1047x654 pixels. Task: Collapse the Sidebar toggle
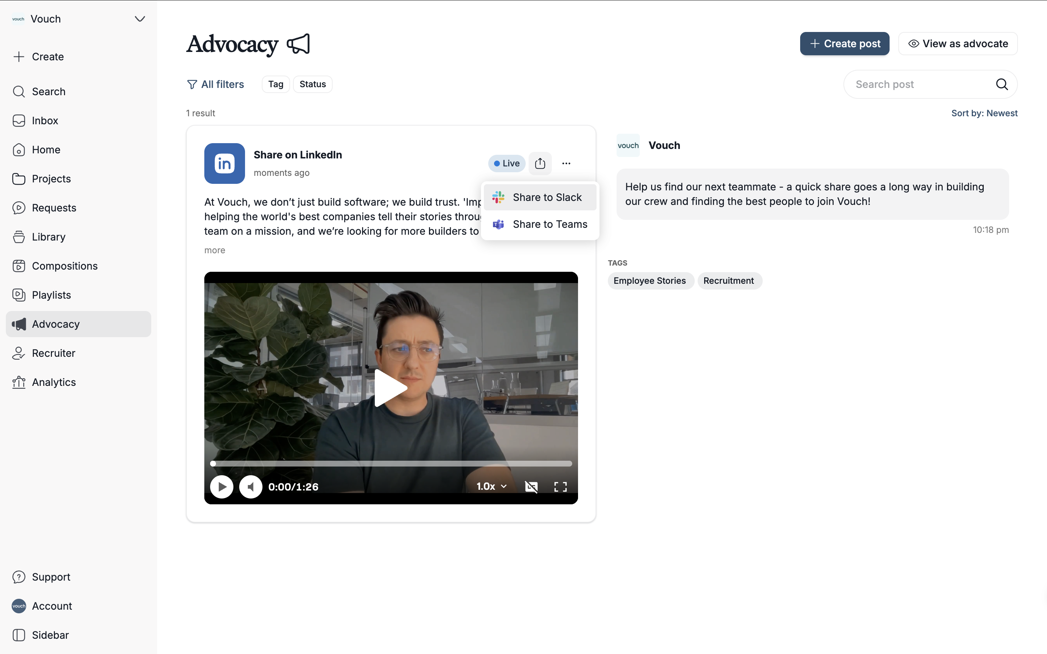pos(50,635)
